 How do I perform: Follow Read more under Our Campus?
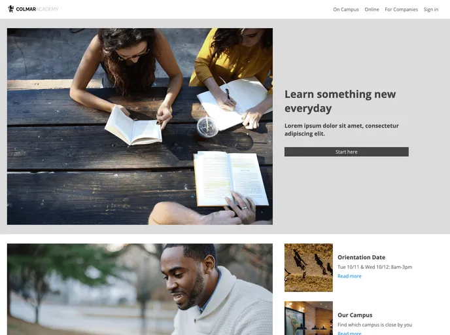(349, 333)
